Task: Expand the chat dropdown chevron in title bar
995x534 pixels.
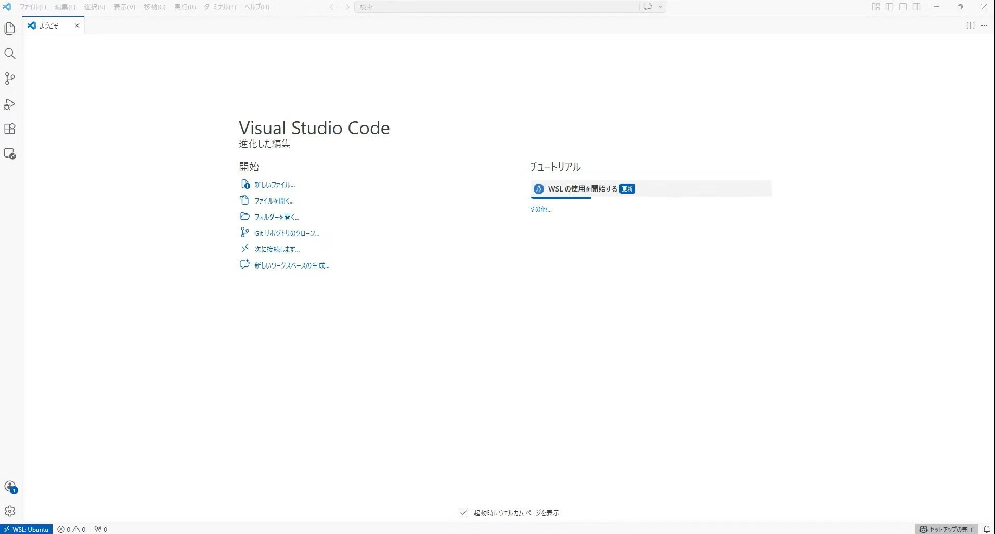Action: tap(660, 7)
